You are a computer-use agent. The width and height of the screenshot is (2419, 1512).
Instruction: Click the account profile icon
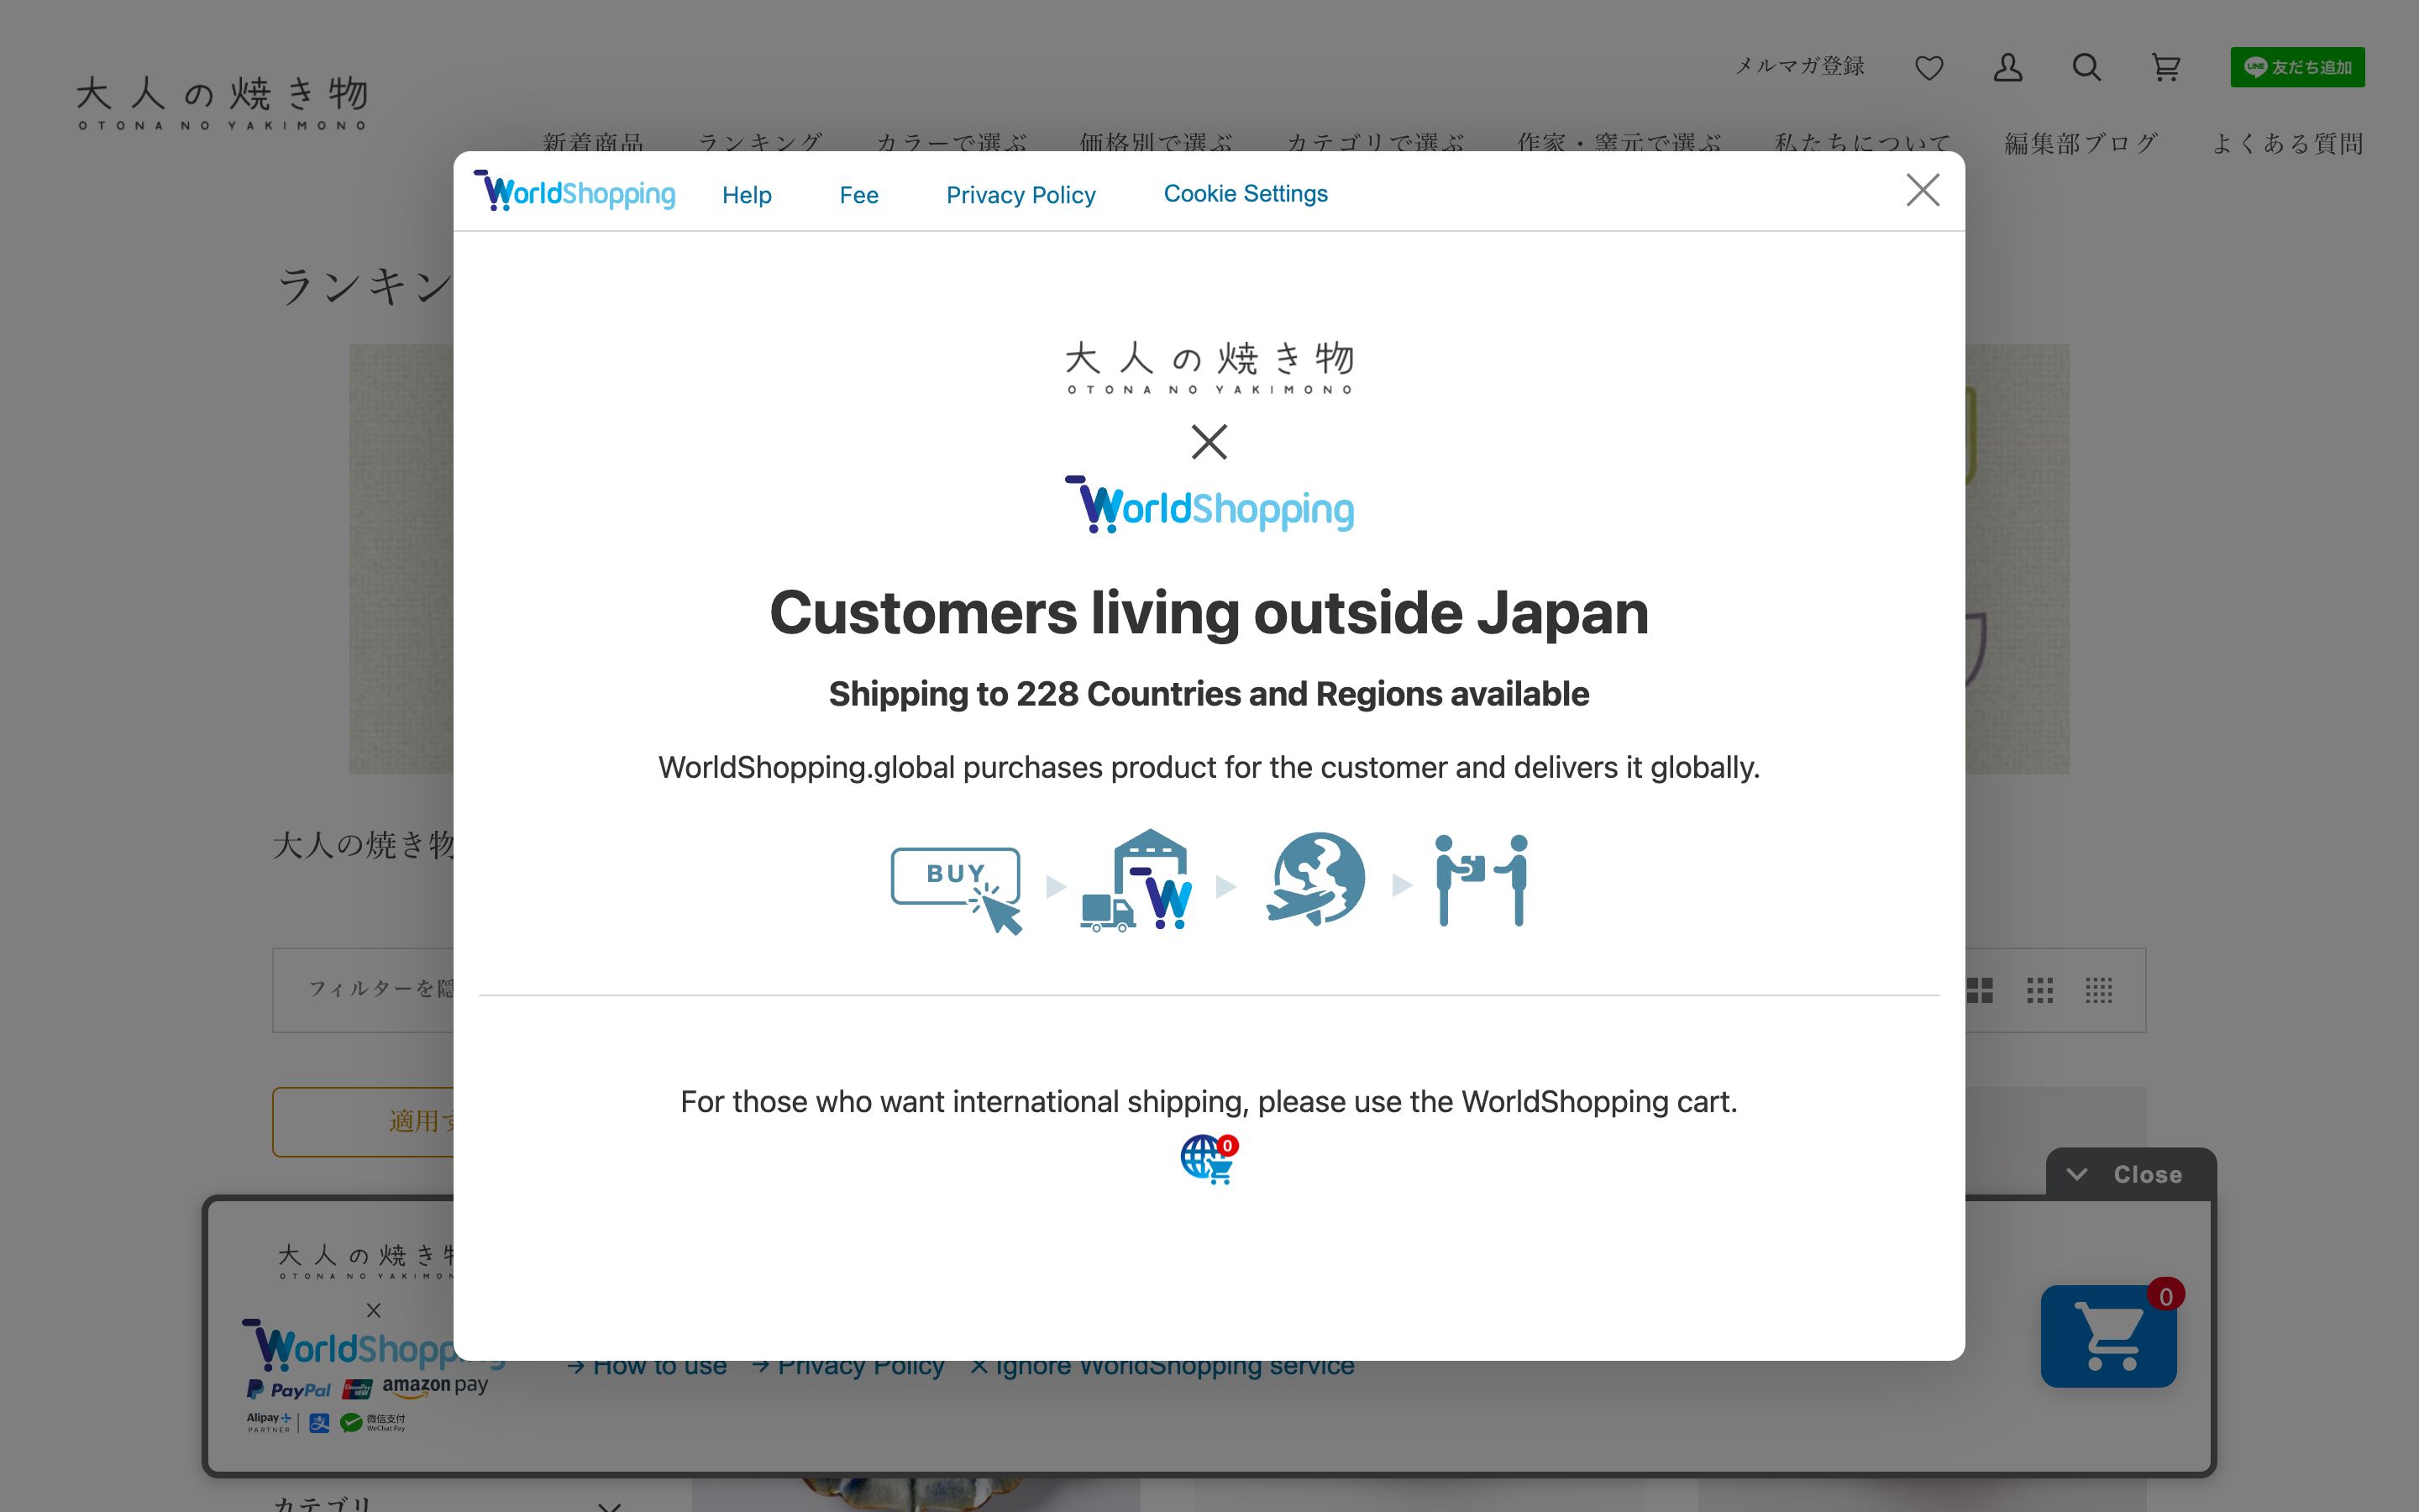[x=2007, y=67]
